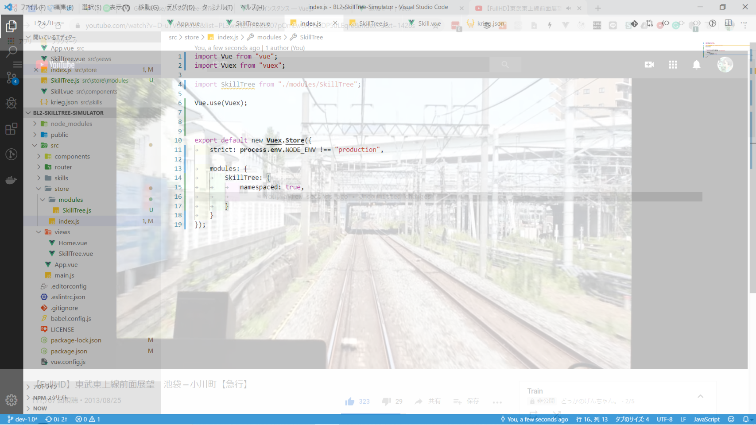
Task: Open the ターミナル(T) menu
Action: 217,7
